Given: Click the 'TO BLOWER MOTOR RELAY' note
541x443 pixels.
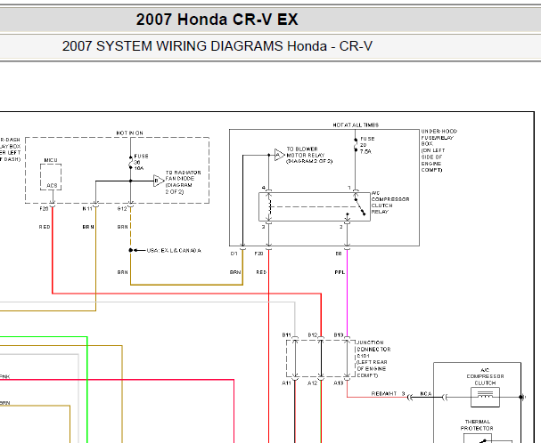Looking at the screenshot, I should pos(309,155).
